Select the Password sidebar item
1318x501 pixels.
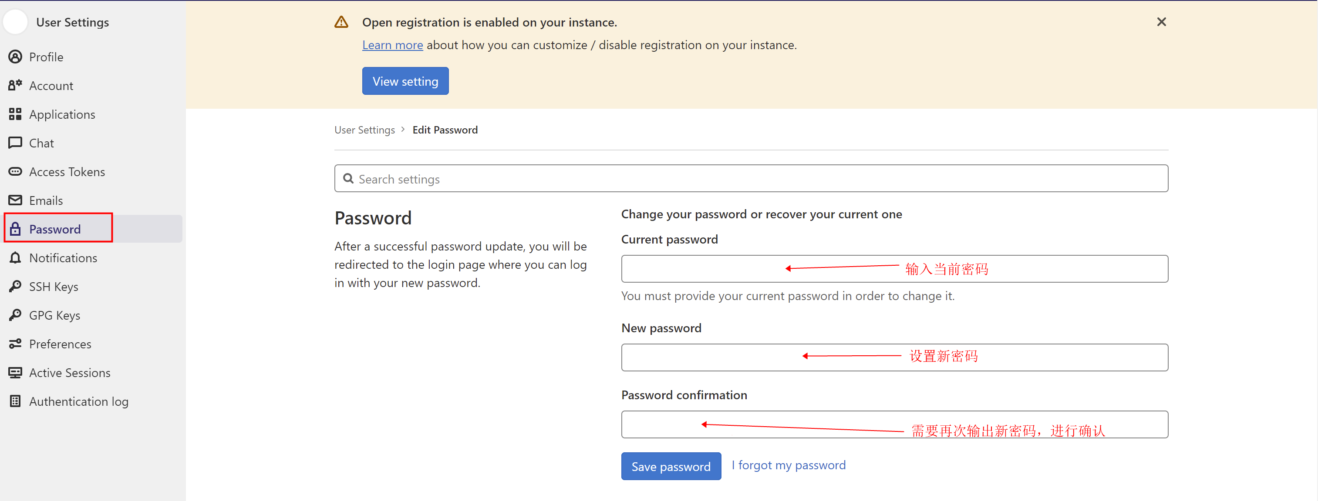[x=55, y=229]
